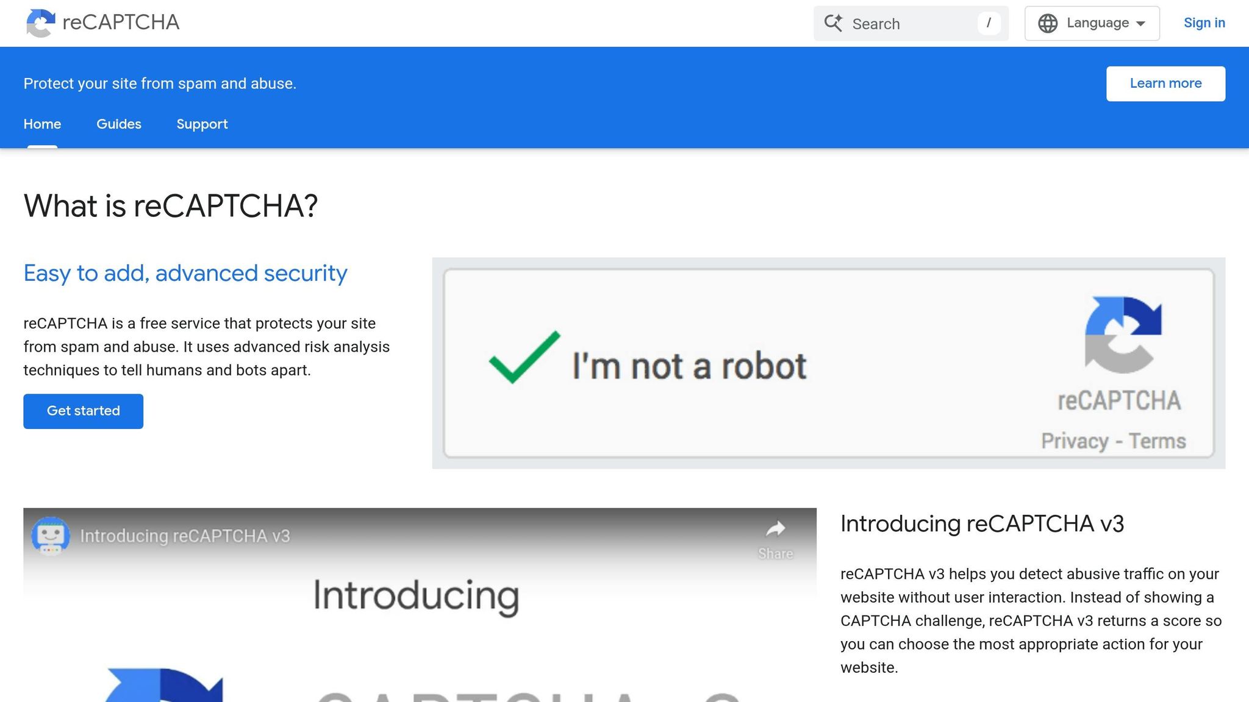Open the Support tab
The height and width of the screenshot is (702, 1249).
(x=202, y=124)
